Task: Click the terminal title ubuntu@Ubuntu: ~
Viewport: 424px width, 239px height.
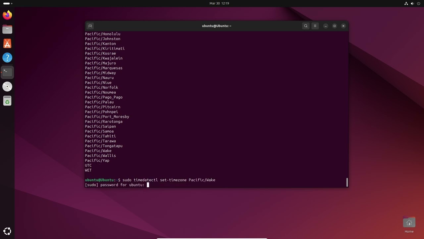Action: point(217,26)
